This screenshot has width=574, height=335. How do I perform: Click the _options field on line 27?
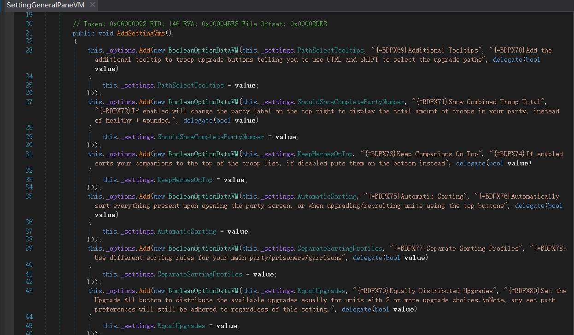point(121,102)
